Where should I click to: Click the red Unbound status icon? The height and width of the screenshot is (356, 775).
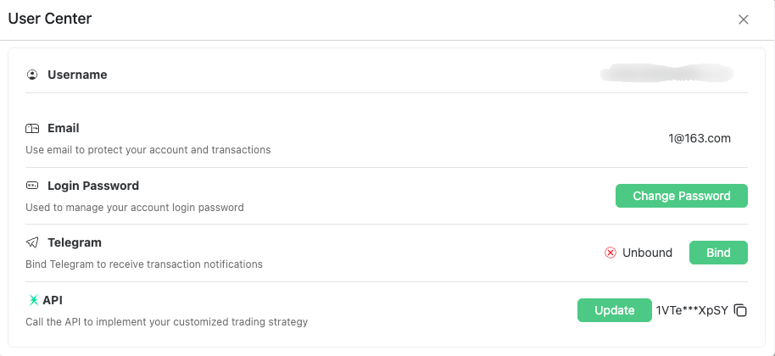pyautogui.click(x=611, y=253)
